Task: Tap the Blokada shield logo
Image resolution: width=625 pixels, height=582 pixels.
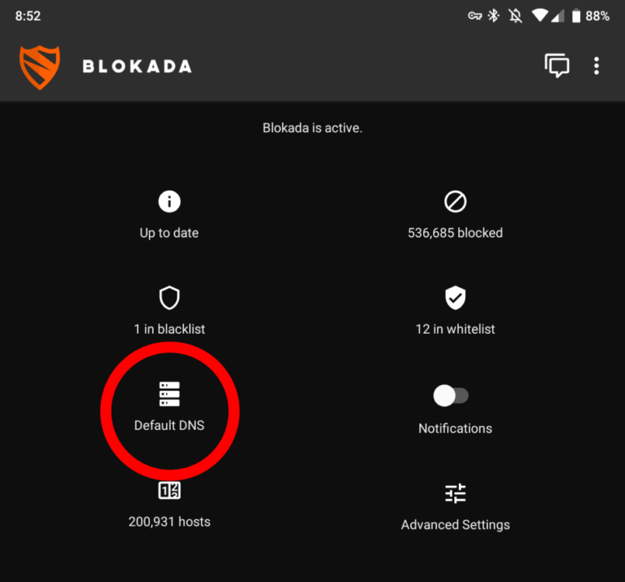Action: coord(40,66)
